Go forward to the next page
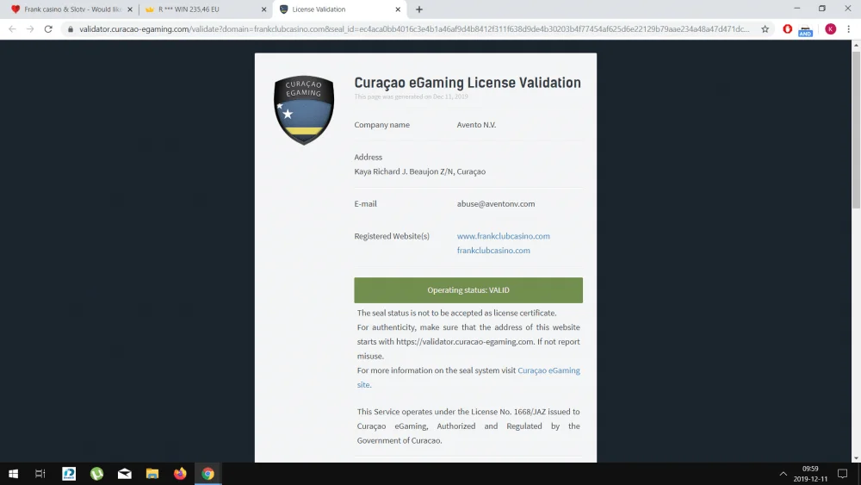Screen dimensions: 861x485 (30, 29)
